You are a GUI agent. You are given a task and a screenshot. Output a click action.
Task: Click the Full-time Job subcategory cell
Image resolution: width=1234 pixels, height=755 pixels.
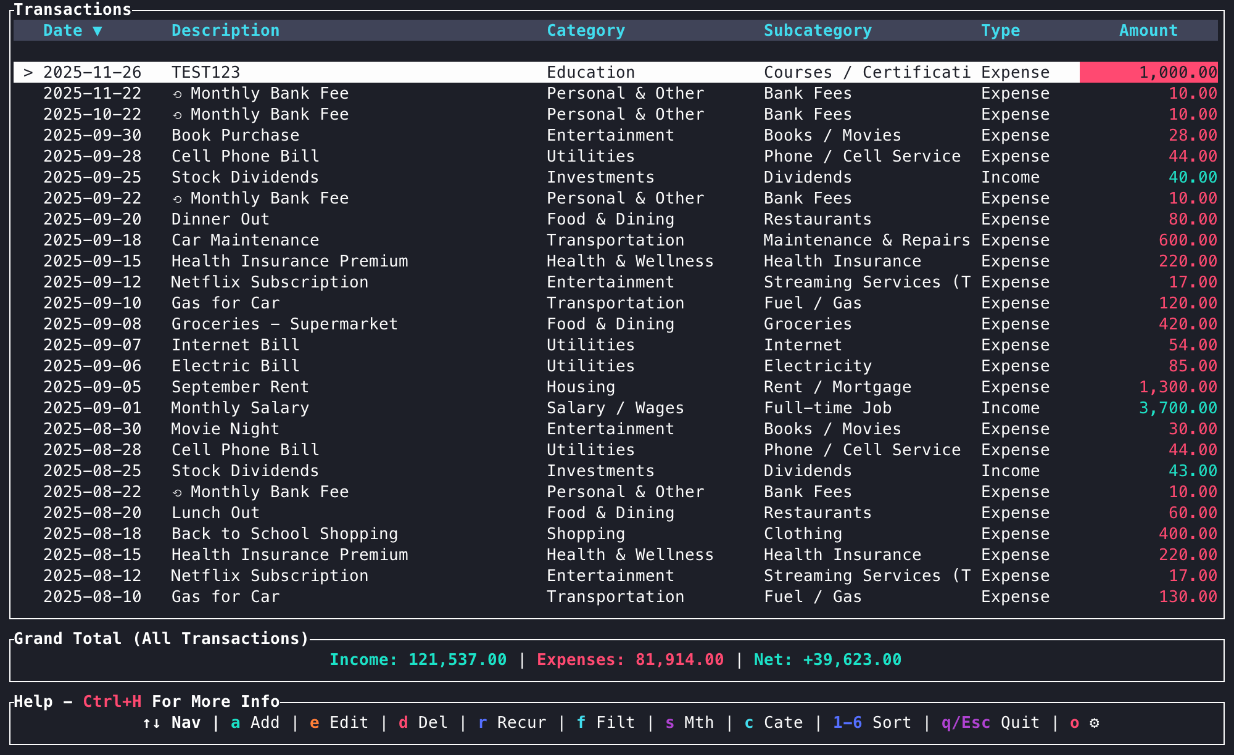(x=827, y=408)
